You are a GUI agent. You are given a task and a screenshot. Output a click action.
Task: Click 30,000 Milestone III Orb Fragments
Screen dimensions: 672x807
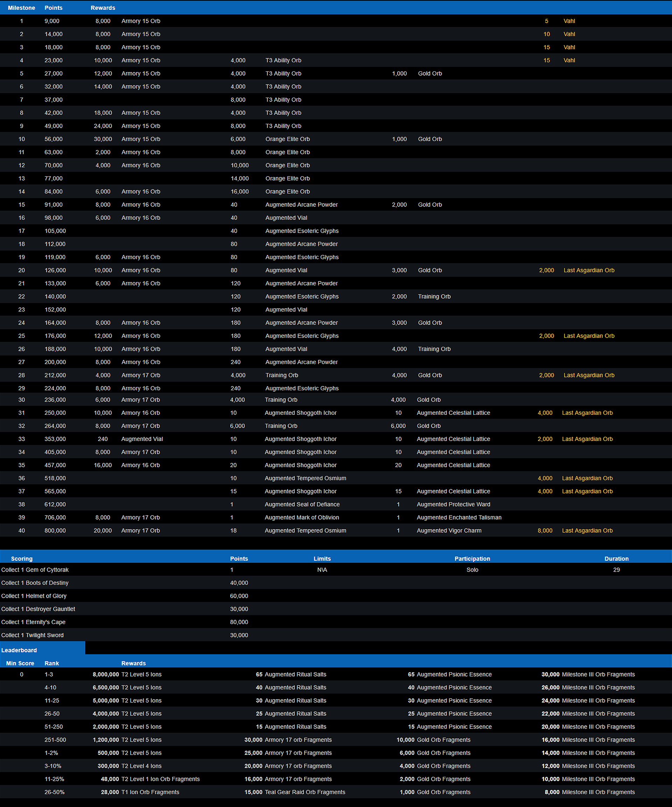[588, 674]
